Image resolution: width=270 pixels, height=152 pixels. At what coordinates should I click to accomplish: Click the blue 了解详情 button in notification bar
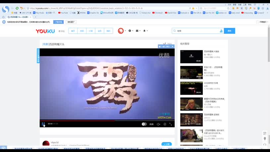click(58, 22)
